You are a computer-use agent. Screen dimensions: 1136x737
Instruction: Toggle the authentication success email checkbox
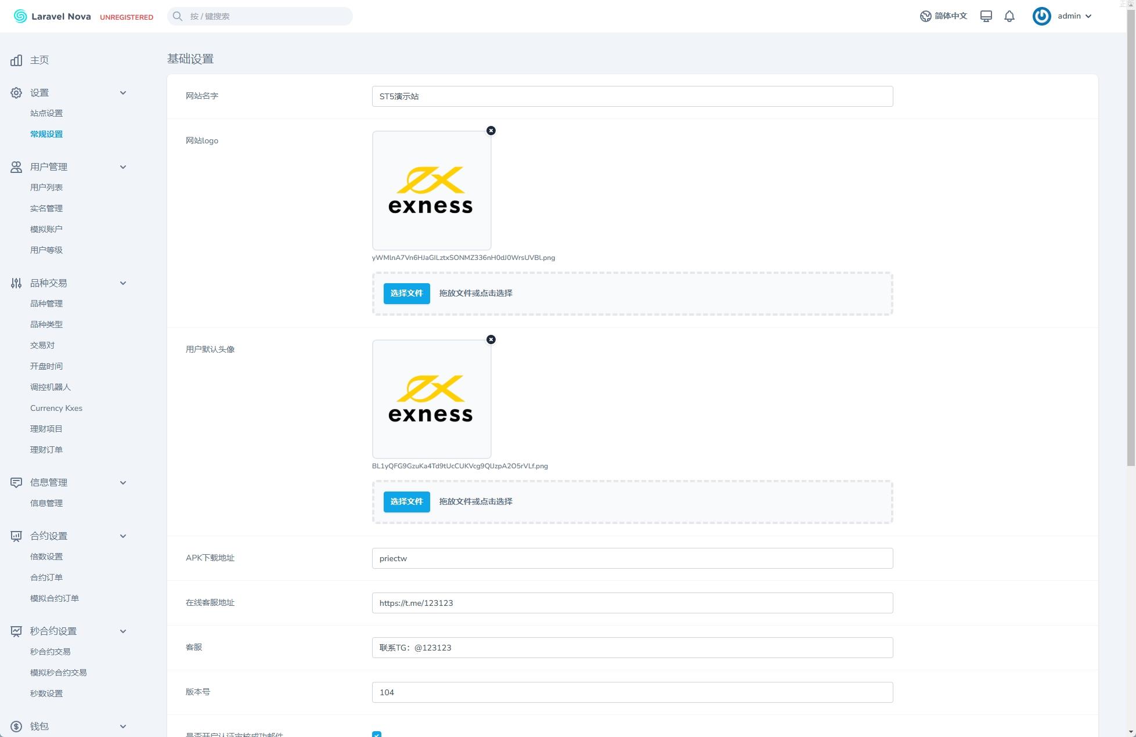coord(377,735)
